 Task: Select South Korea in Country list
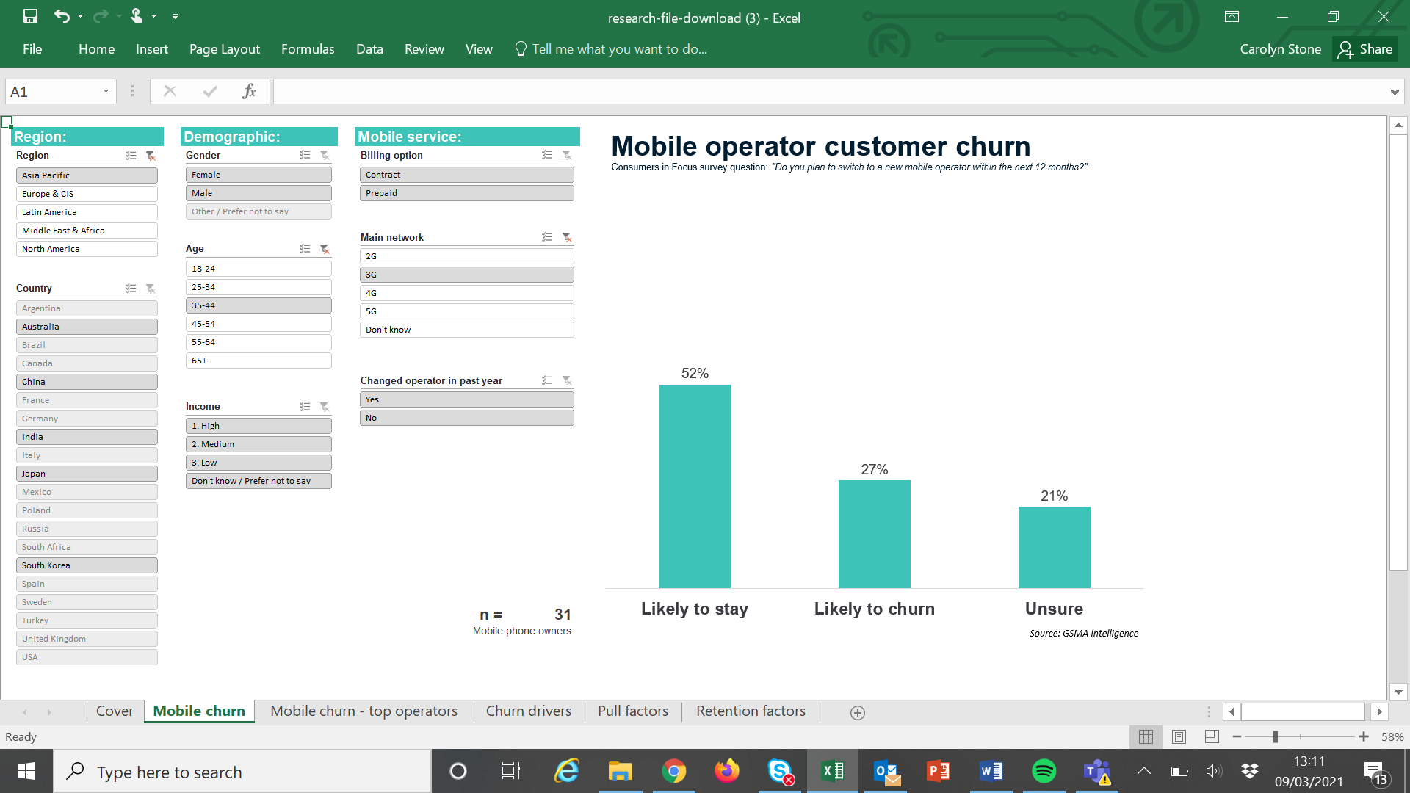point(86,565)
